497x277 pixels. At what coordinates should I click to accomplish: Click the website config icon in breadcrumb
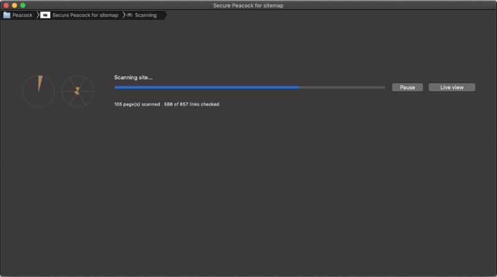tap(45, 15)
